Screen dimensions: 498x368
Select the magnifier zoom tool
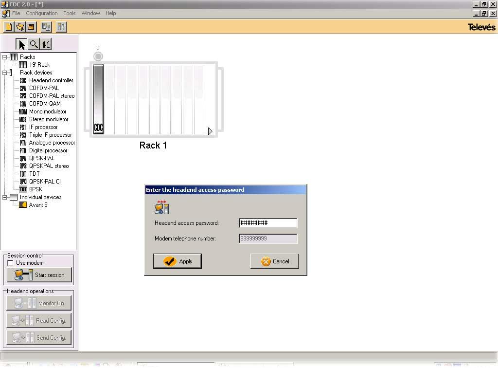click(x=34, y=44)
